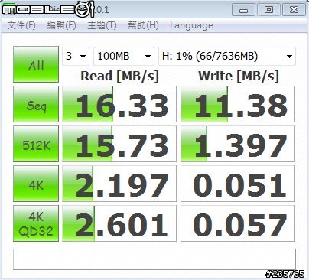Open the 幫助(H) menu
Viewport: 309px width, 280px height.
click(143, 25)
